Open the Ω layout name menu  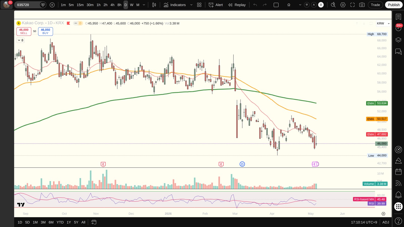pos(289,5)
